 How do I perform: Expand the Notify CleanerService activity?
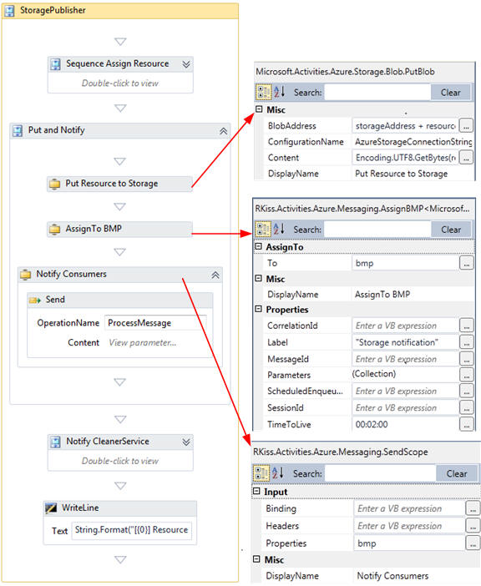[186, 442]
